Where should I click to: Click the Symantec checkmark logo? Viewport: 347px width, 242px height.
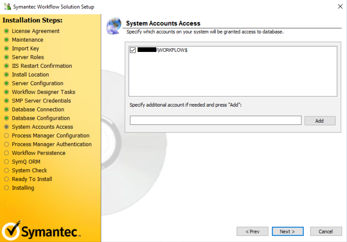tap(11, 230)
